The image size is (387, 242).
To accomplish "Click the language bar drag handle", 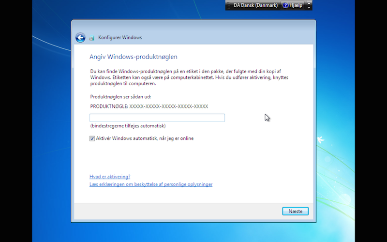I will point(228,5).
